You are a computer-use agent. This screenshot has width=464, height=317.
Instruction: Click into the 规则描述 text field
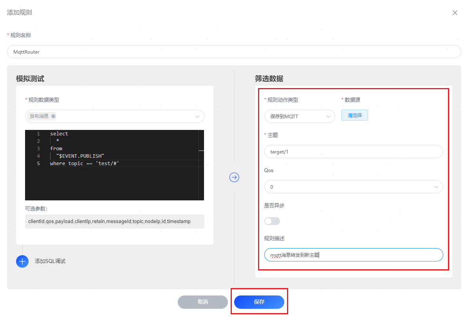(x=353, y=255)
